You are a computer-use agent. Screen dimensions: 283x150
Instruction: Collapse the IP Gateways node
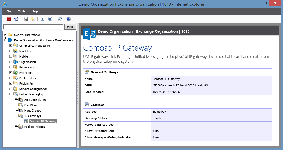[x=16, y=116]
